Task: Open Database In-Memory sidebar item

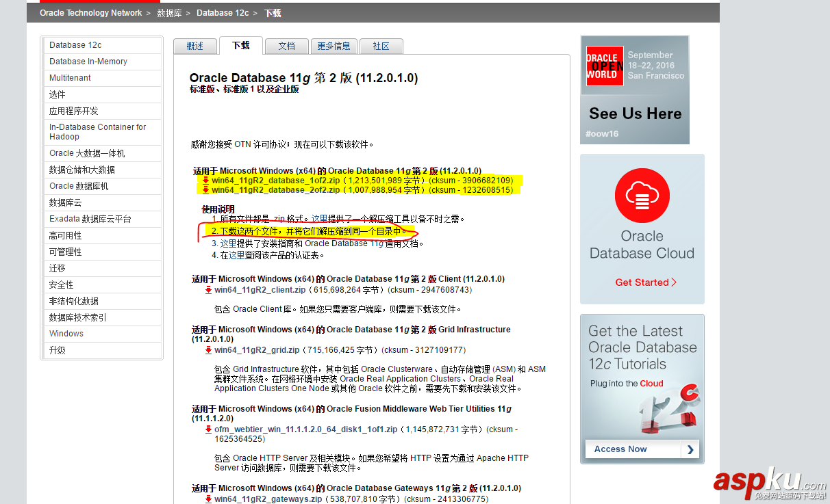Action: pos(102,62)
